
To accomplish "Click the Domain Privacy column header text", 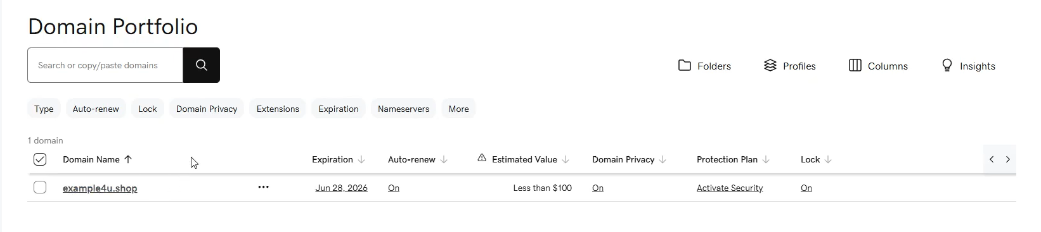I will (x=623, y=159).
